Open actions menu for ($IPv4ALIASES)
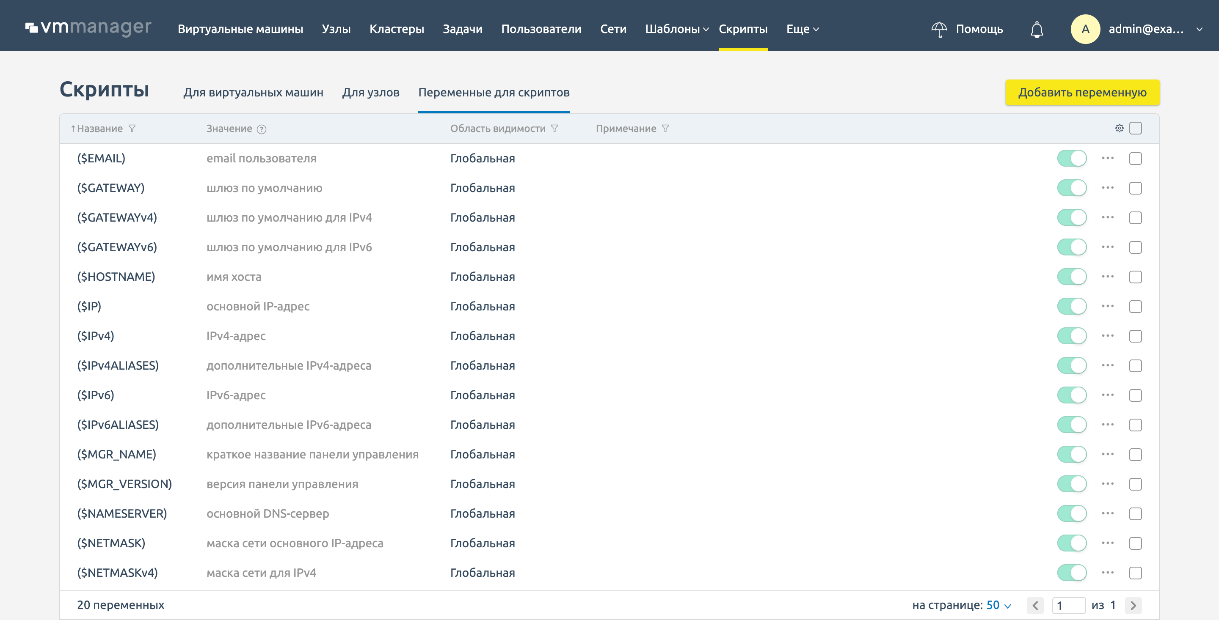The image size is (1219, 620). tap(1107, 365)
